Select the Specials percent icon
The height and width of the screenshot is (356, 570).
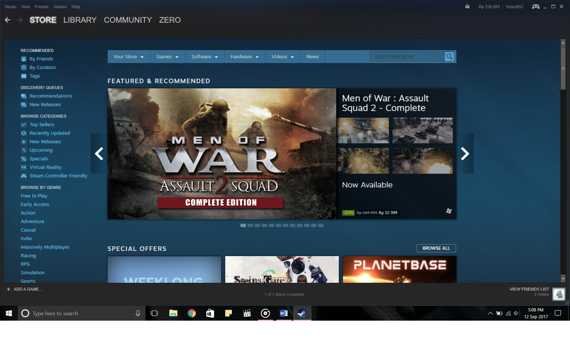24,159
